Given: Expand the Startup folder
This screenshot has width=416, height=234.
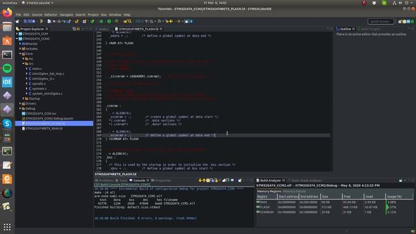Looking at the screenshot, I should (x=23, y=98).
